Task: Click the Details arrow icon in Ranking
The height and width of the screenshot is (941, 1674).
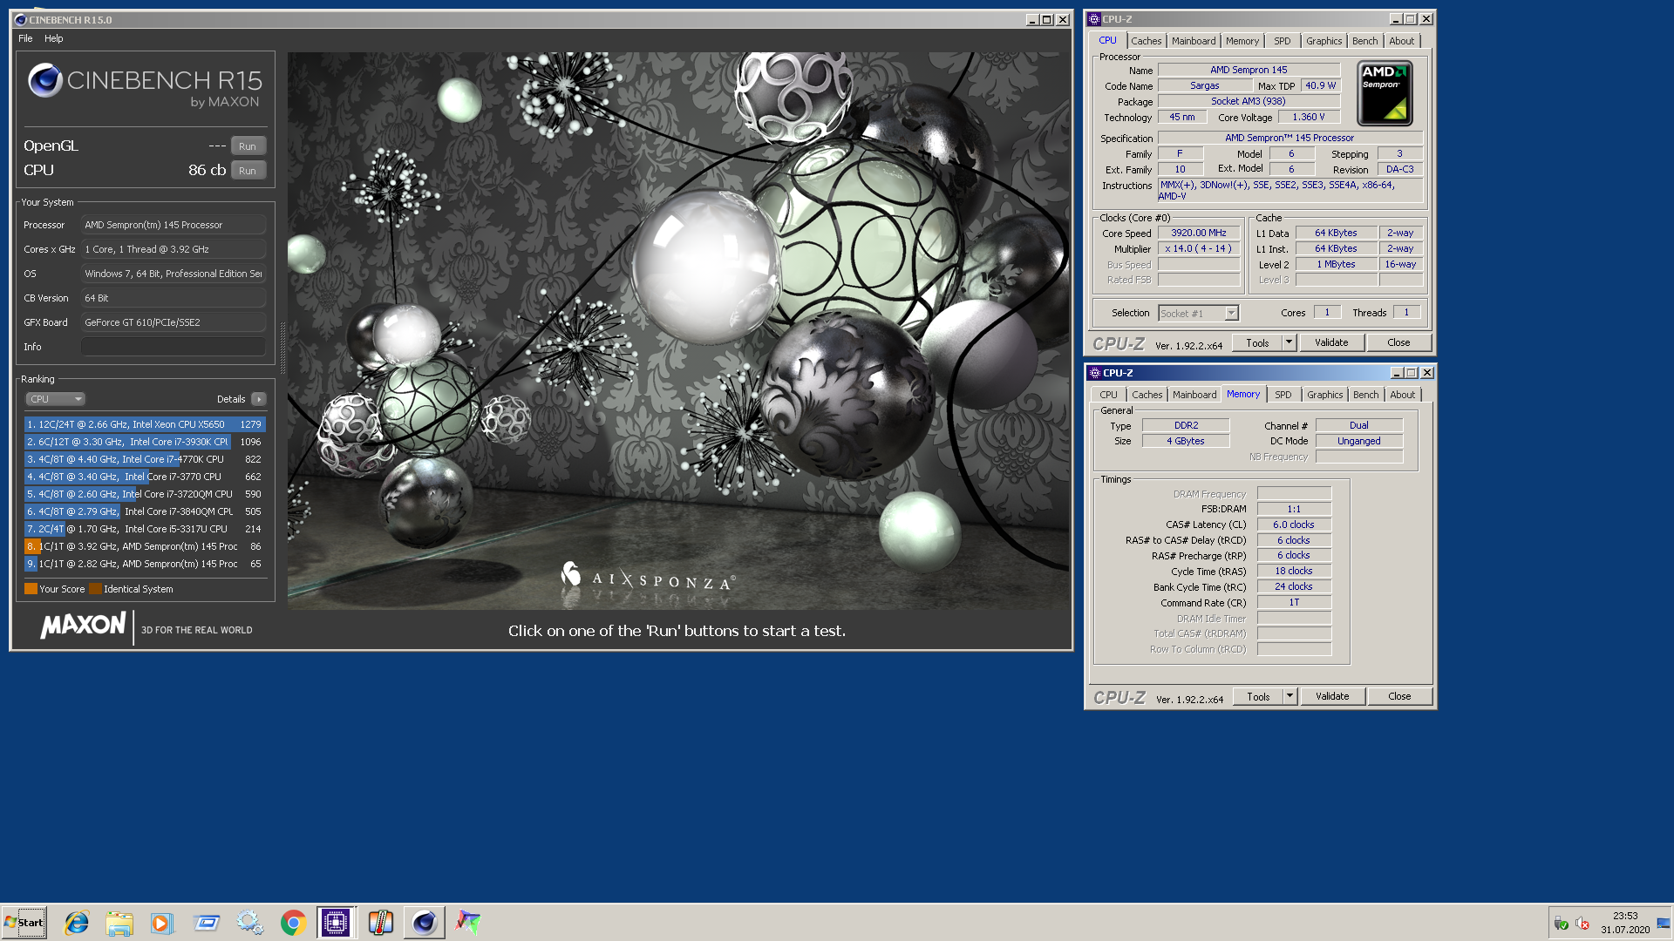Action: click(x=259, y=399)
